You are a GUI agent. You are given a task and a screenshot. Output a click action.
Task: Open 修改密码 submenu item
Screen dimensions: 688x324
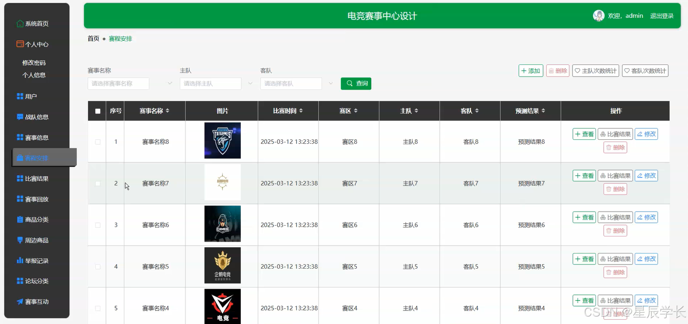pos(34,63)
